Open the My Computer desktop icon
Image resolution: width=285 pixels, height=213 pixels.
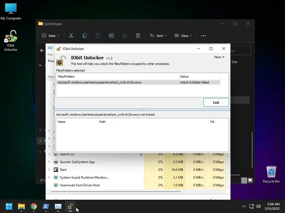11,12
